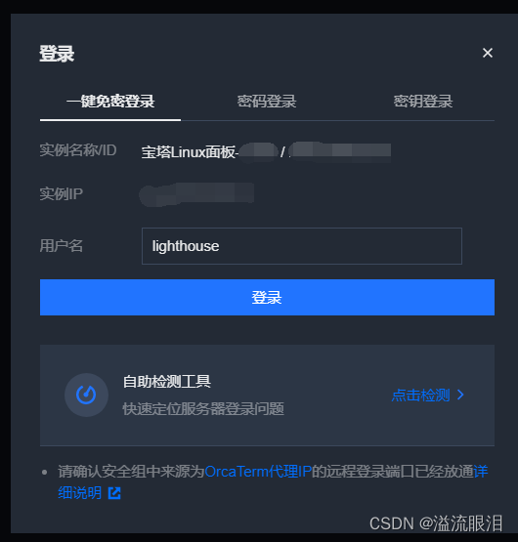Click the 登录 dialog title
This screenshot has height=542, width=518.
coord(57,54)
